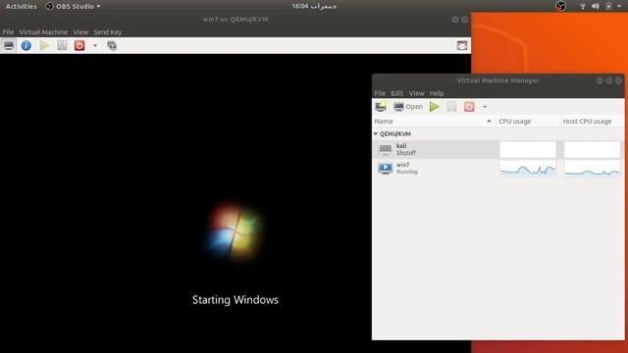Image resolution: width=628 pixels, height=353 pixels.
Task: Open the clock and calendar panel
Action: pyautogui.click(x=314, y=6)
